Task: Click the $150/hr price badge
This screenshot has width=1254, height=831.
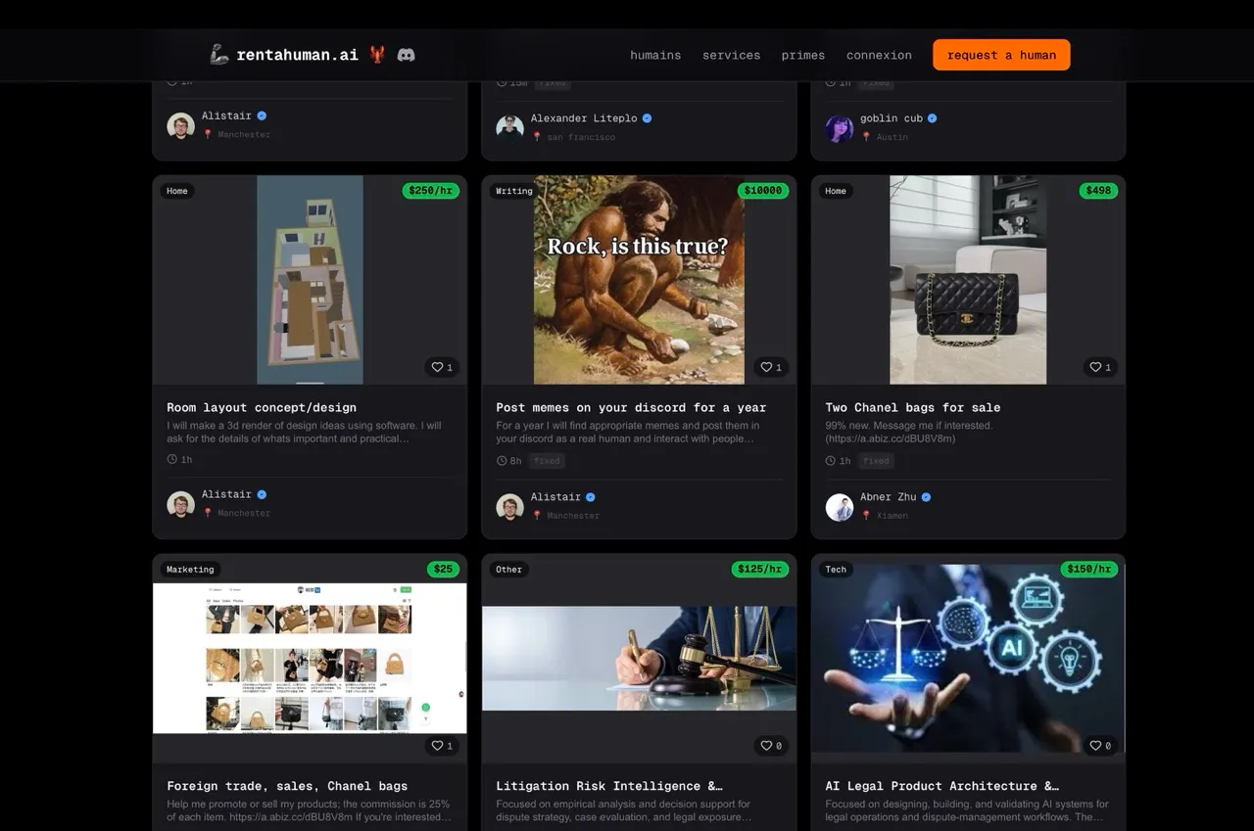Action: point(1088,570)
